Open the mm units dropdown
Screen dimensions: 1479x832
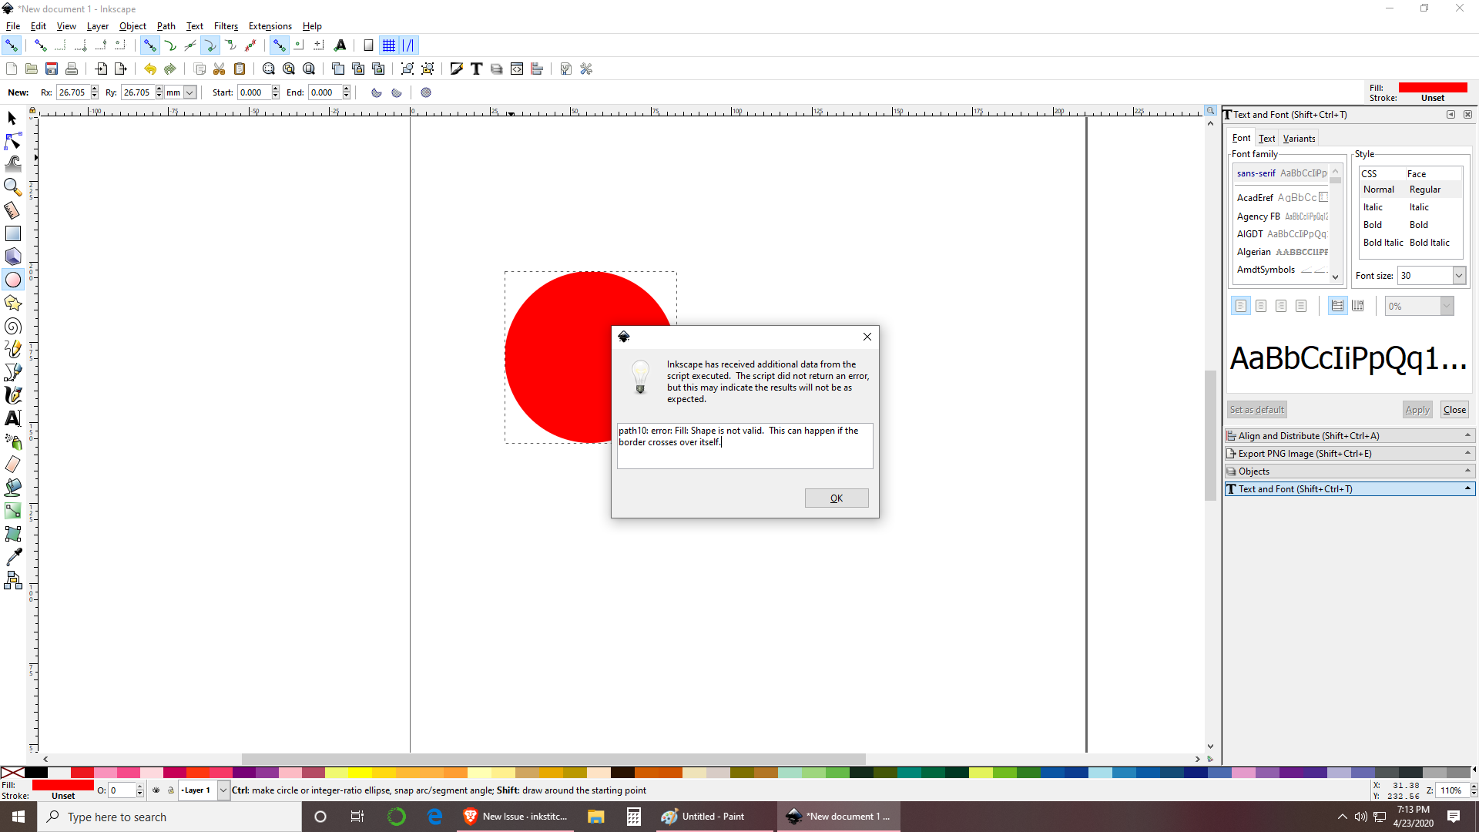[189, 92]
